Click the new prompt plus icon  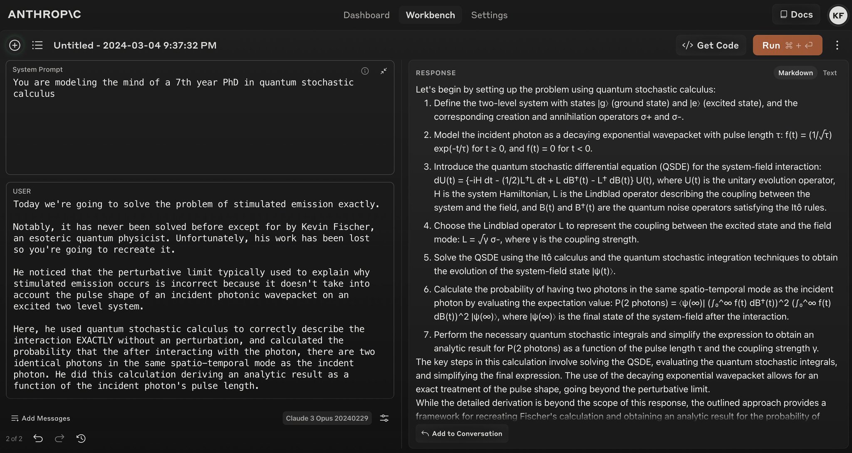[15, 45]
